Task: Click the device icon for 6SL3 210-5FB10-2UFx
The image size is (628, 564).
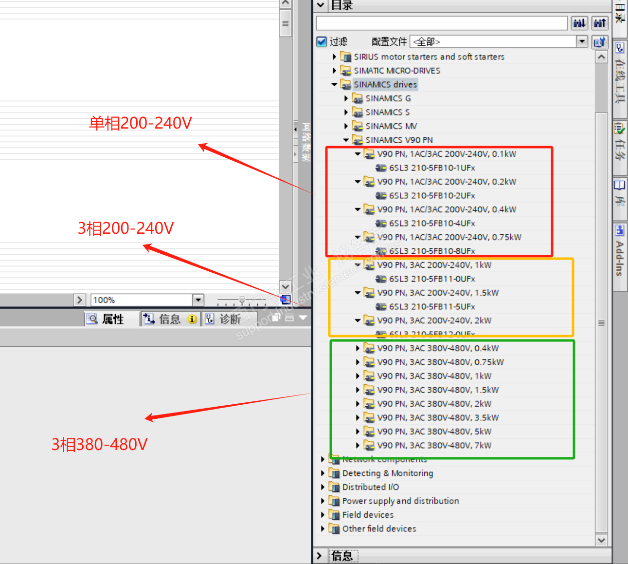Action: point(381,195)
